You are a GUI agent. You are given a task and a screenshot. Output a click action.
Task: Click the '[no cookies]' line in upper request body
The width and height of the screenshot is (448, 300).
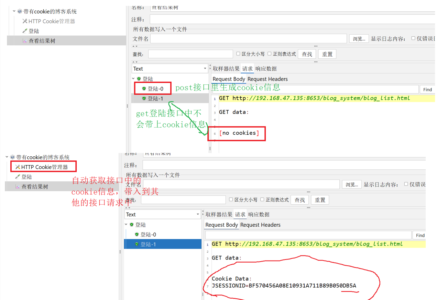click(239, 133)
